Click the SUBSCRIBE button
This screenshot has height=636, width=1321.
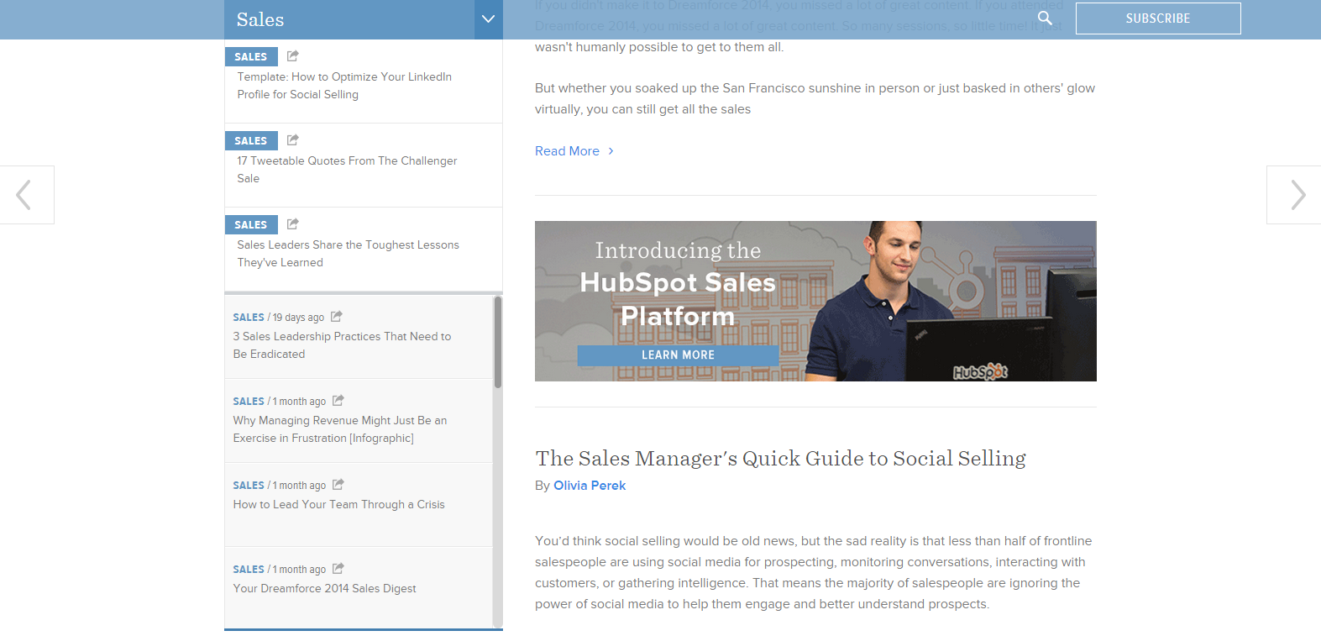[1158, 18]
